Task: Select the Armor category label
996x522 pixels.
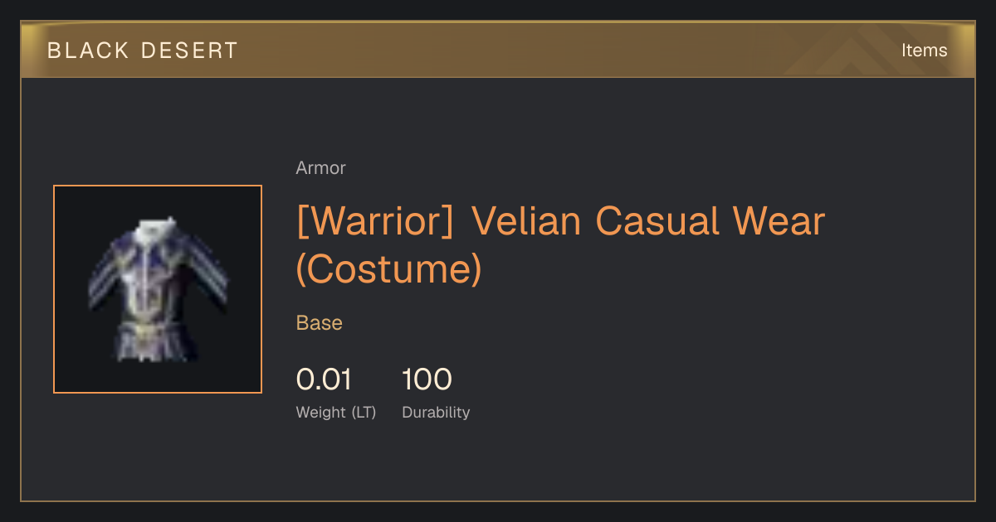Action: (x=320, y=168)
